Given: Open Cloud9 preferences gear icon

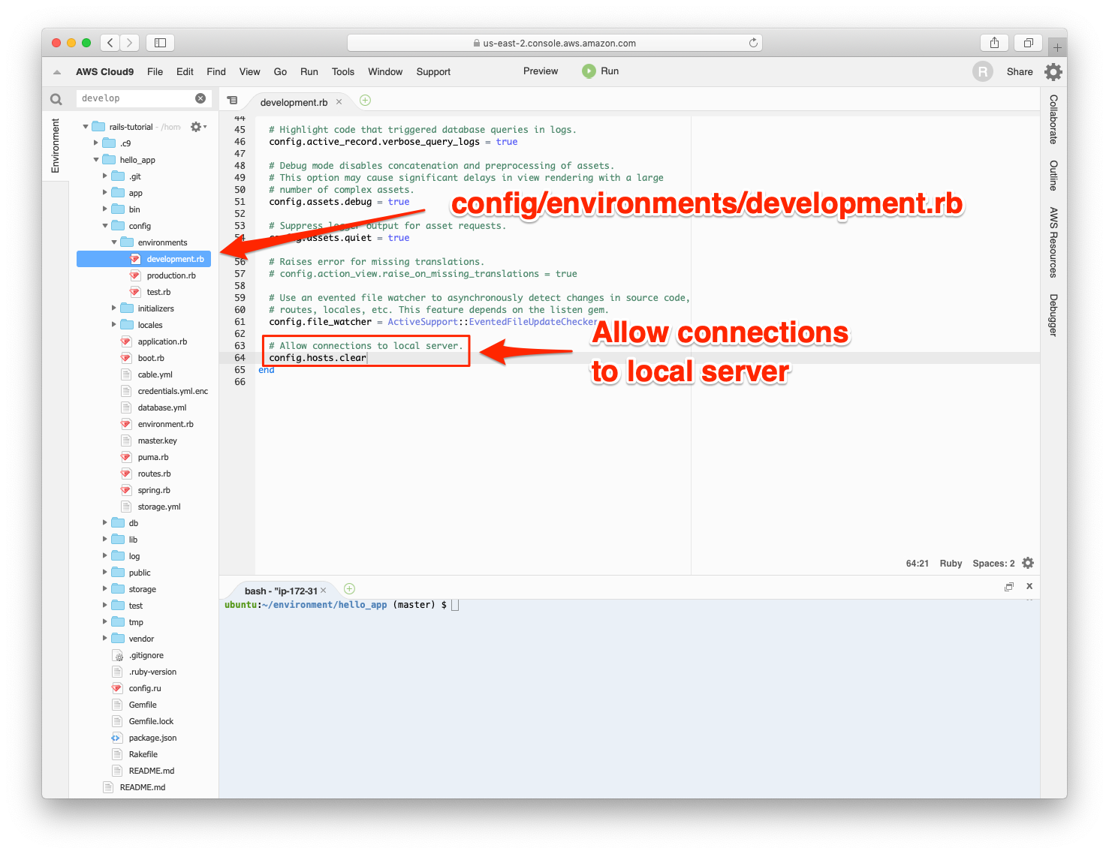Looking at the screenshot, I should point(1053,72).
